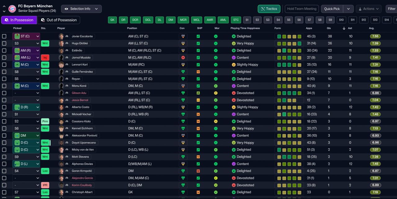Open Micky van de Ven's player profile
The width and height of the screenshot is (397, 199).
click(83, 150)
